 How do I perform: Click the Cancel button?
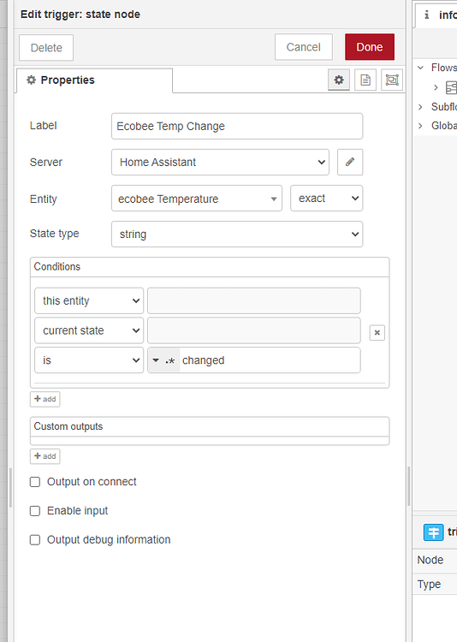click(304, 47)
